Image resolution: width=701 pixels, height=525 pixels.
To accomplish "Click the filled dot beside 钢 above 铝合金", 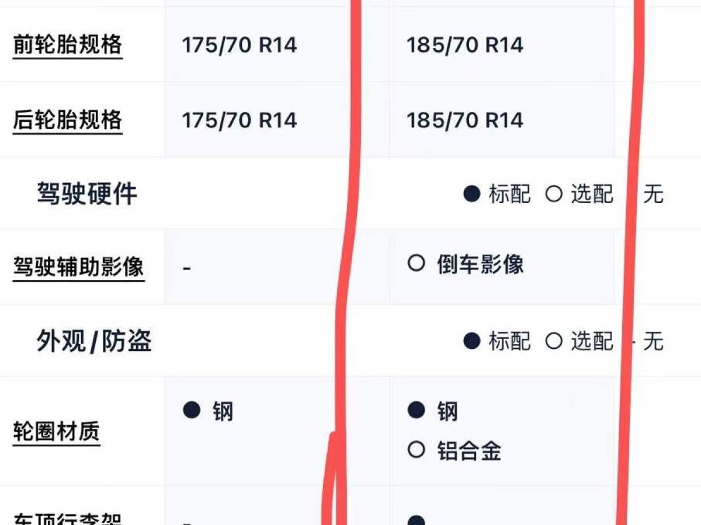I will 416,411.
